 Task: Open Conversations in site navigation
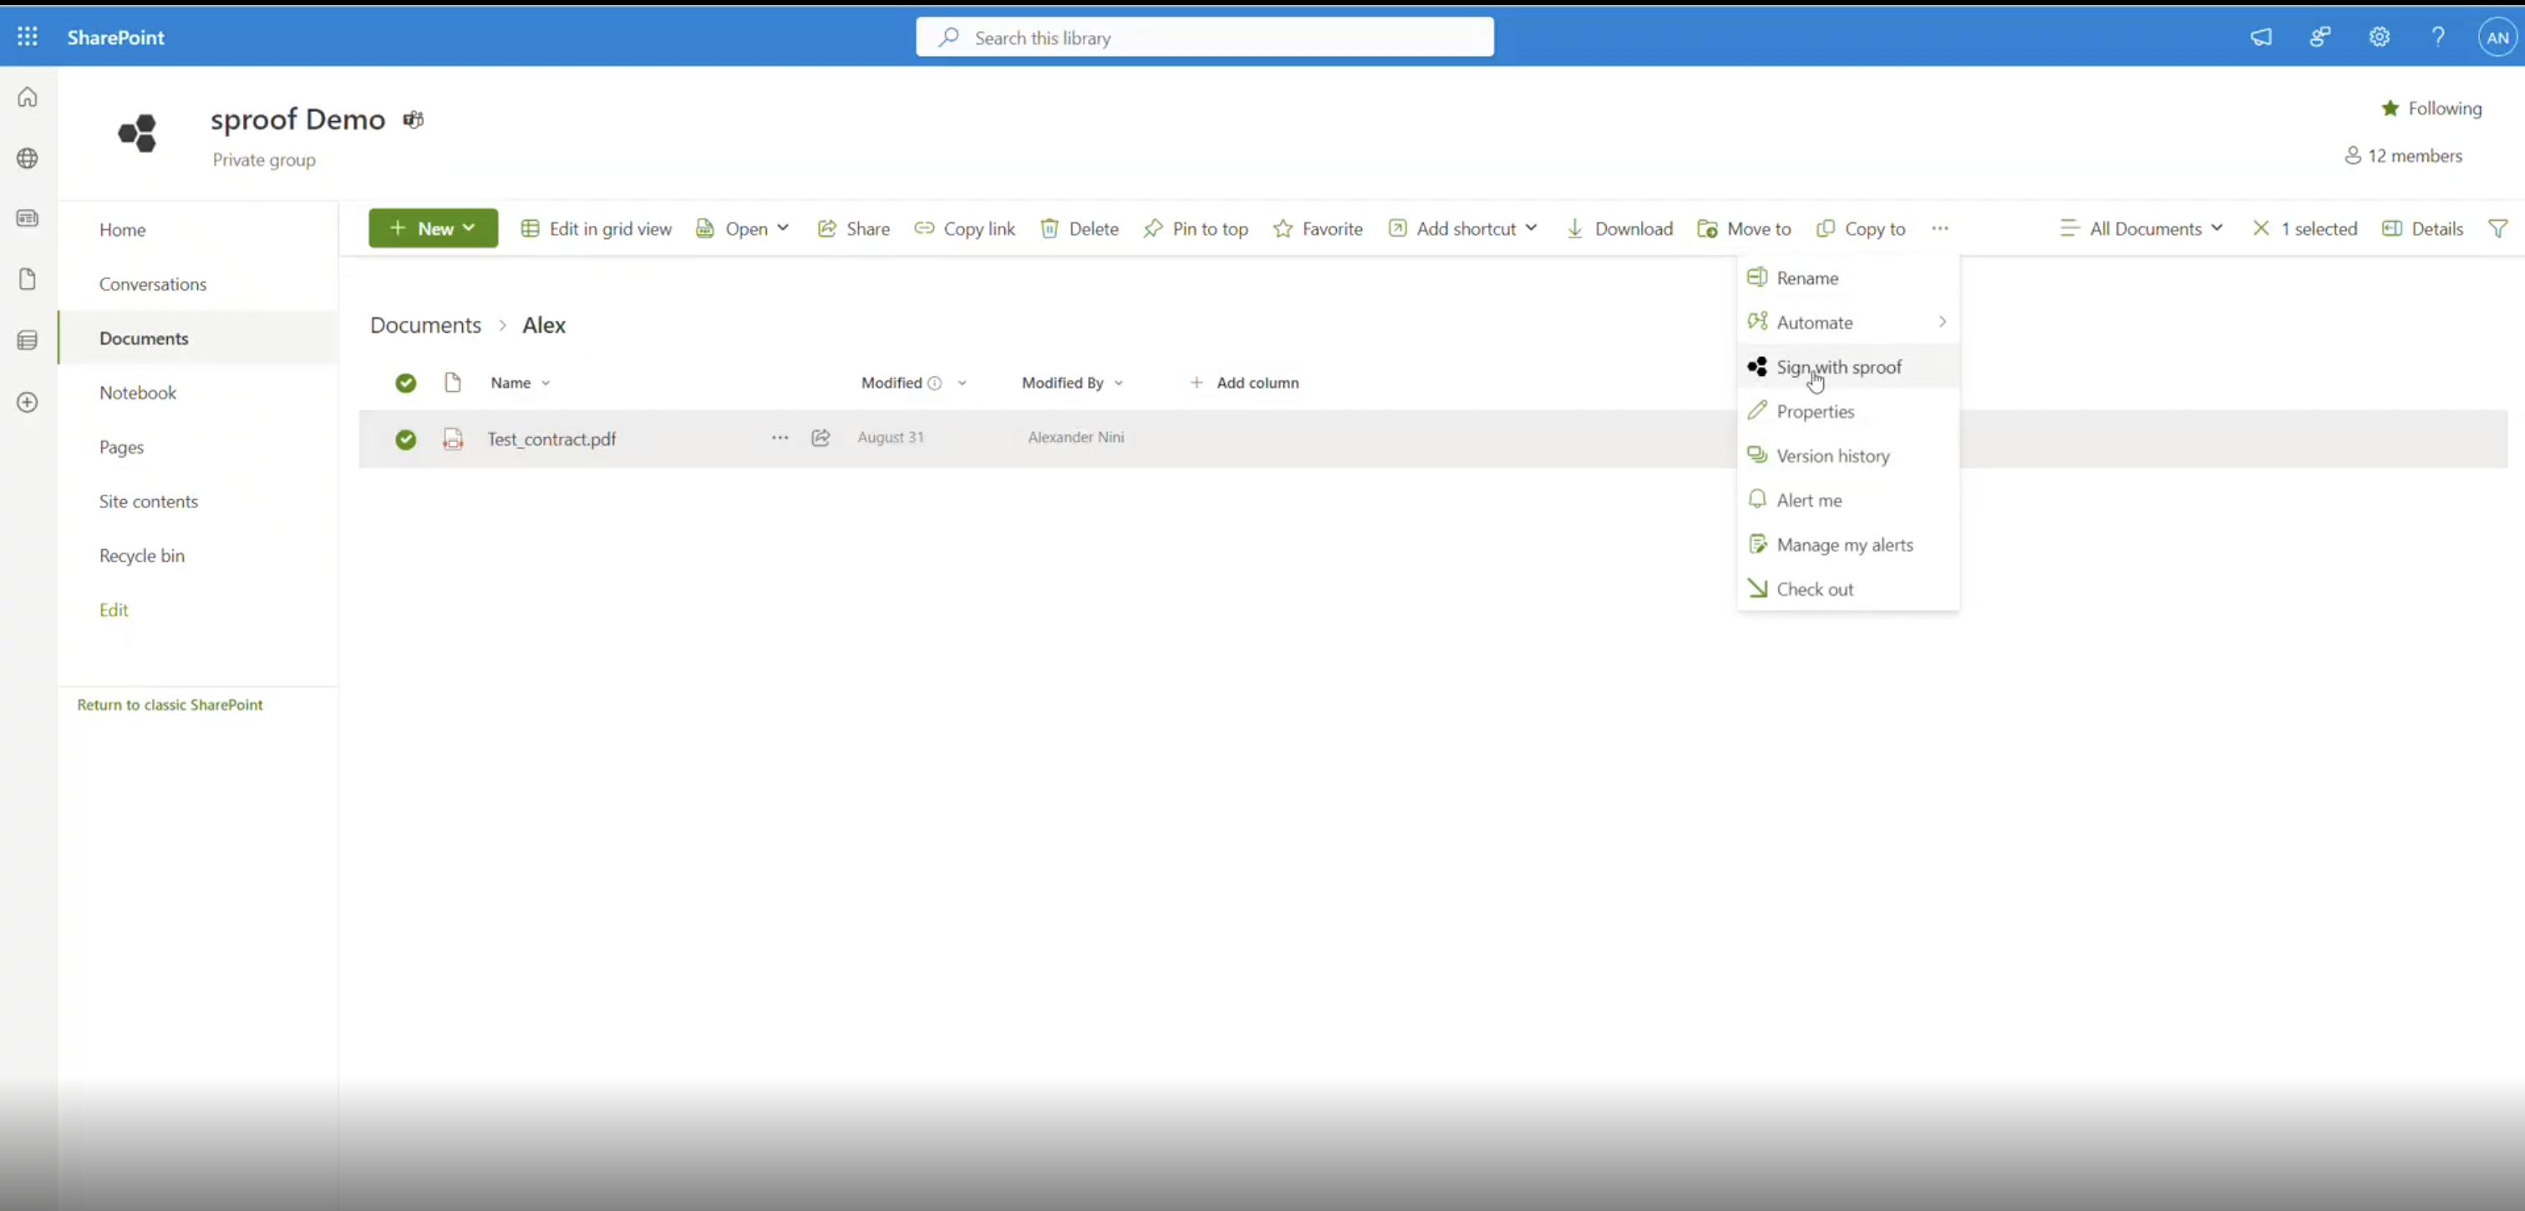pyautogui.click(x=153, y=284)
